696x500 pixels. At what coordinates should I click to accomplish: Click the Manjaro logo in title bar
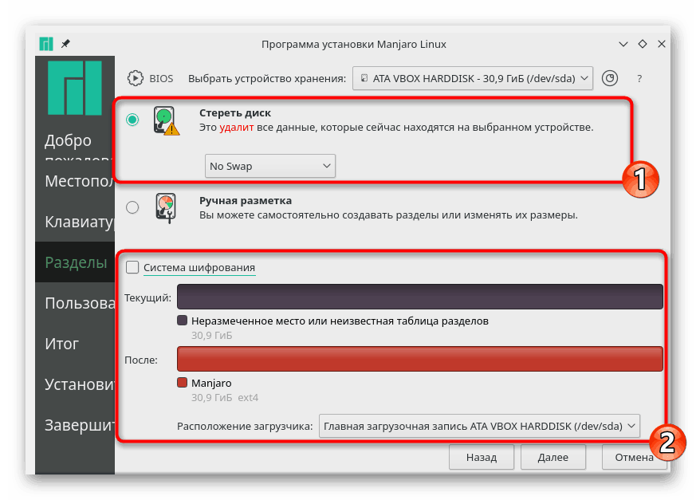click(46, 44)
